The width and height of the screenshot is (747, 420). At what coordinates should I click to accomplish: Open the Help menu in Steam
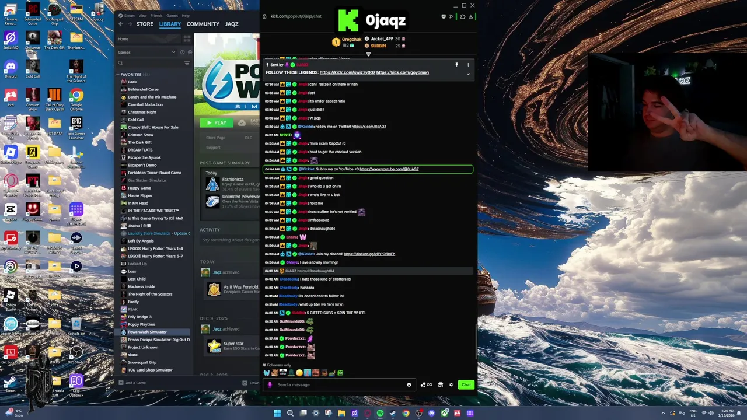point(186,16)
